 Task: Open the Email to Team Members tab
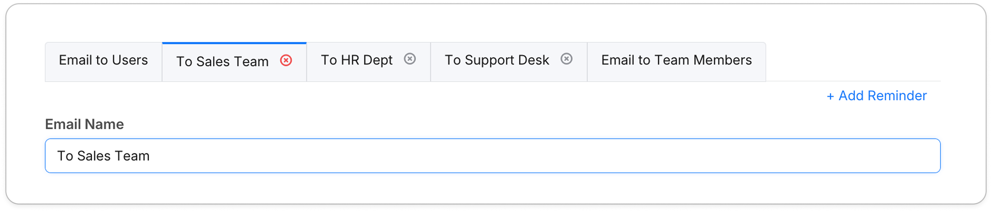676,60
